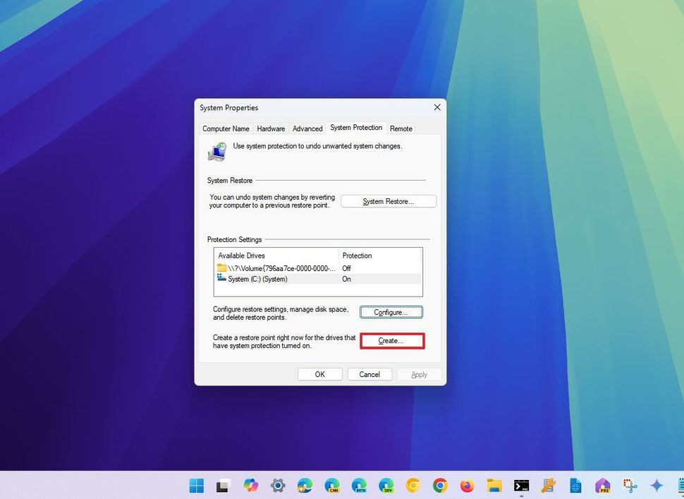Open the Hardware tab
The width and height of the screenshot is (684, 499).
(x=271, y=128)
